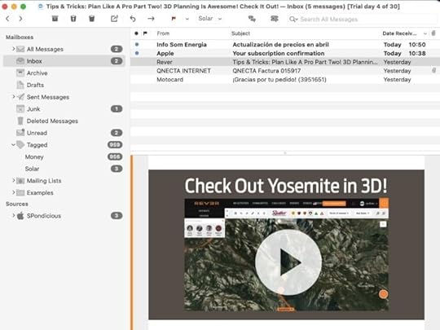This screenshot has width=440, height=330.
Task: Click the QNECTA email attachment clip
Action: 433,70
